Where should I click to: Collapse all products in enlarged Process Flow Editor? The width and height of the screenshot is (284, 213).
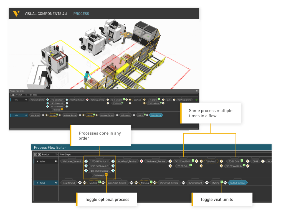click(x=36, y=154)
